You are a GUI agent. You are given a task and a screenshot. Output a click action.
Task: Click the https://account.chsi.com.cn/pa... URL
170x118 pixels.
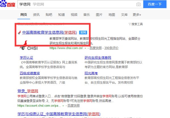[39, 106]
